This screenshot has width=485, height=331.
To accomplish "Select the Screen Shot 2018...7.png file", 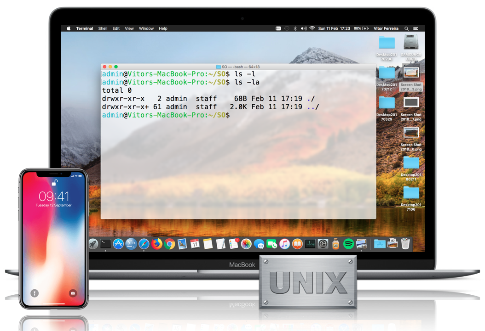I will coord(411,108).
